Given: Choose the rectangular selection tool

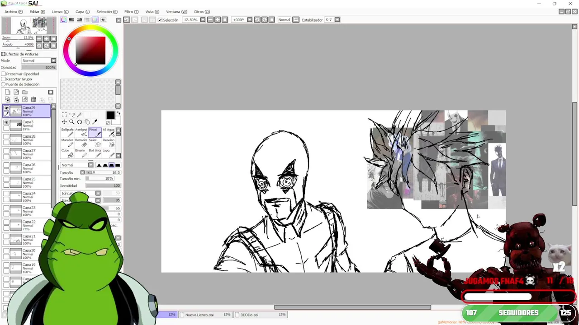Looking at the screenshot, I should pyautogui.click(x=64, y=115).
